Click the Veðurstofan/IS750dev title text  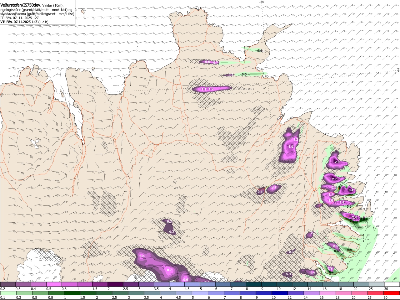pos(20,5)
